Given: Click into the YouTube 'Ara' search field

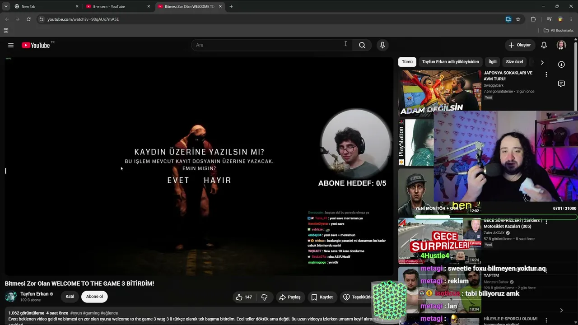Looking at the screenshot, I should click(x=272, y=45).
